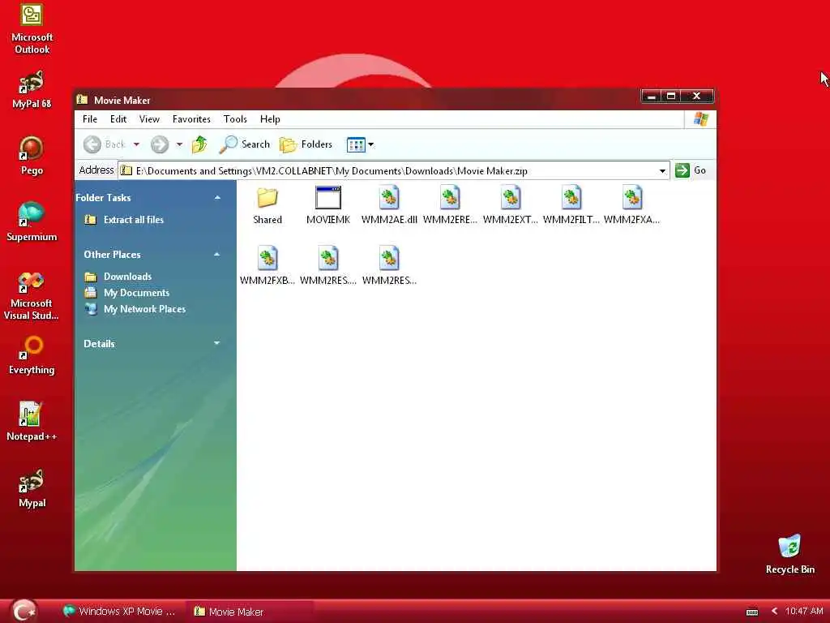This screenshot has height=623, width=830.
Task: Click the keyboard icon in system tray
Action: [x=751, y=612]
